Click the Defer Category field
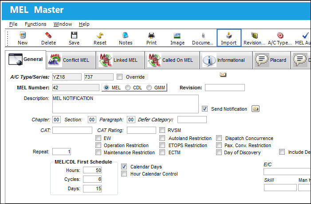Screen dimensions: 311x204 pyautogui.click(x=192, y=120)
